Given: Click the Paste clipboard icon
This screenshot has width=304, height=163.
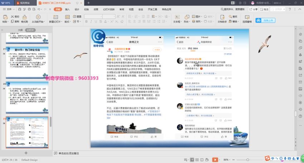Looking at the screenshot, I should pos(5,17).
